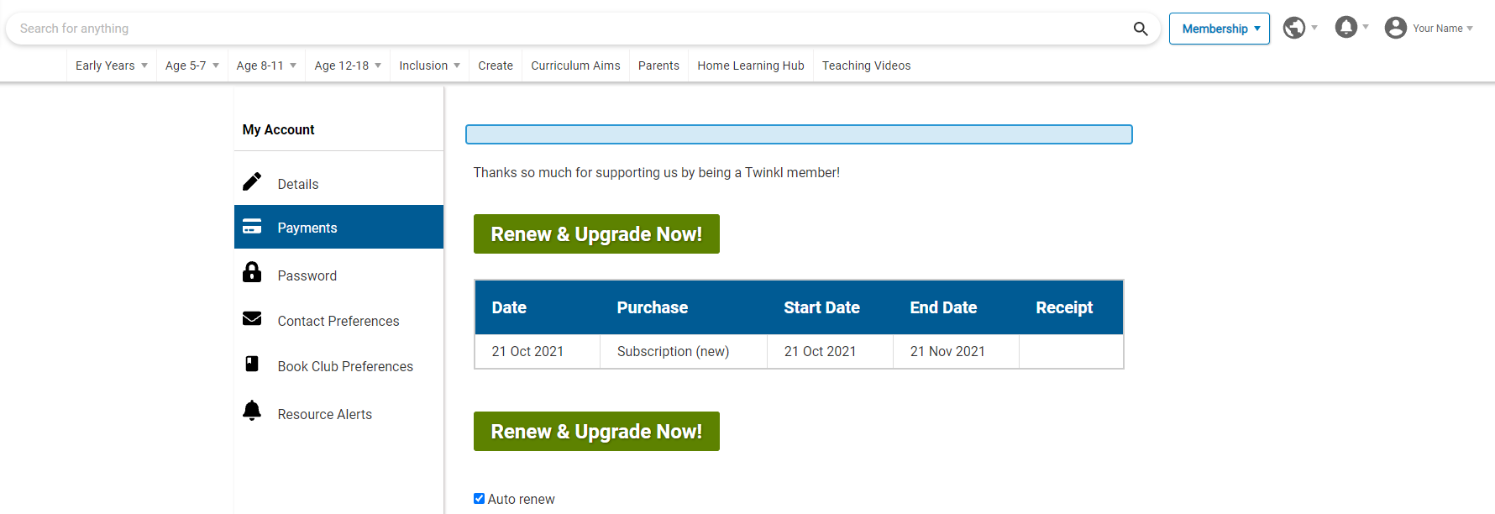This screenshot has width=1495, height=514.
Task: Click the bell icon for Resource Alerts
Action: coord(252,411)
